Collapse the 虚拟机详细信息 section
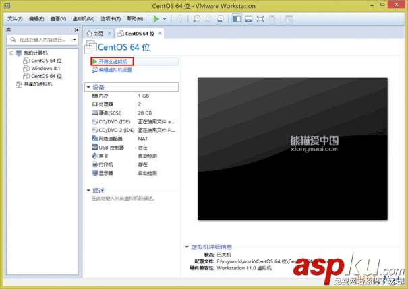Screen dimensions: 408x289 click(x=187, y=247)
